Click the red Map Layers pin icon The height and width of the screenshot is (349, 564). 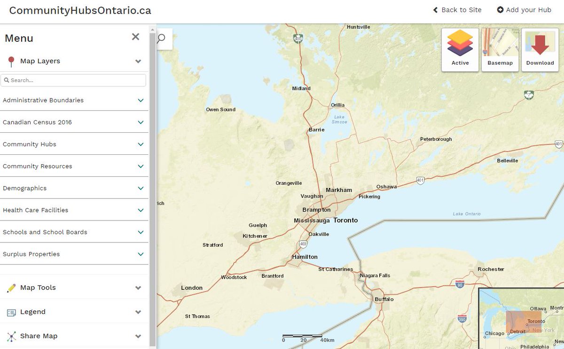[11, 61]
